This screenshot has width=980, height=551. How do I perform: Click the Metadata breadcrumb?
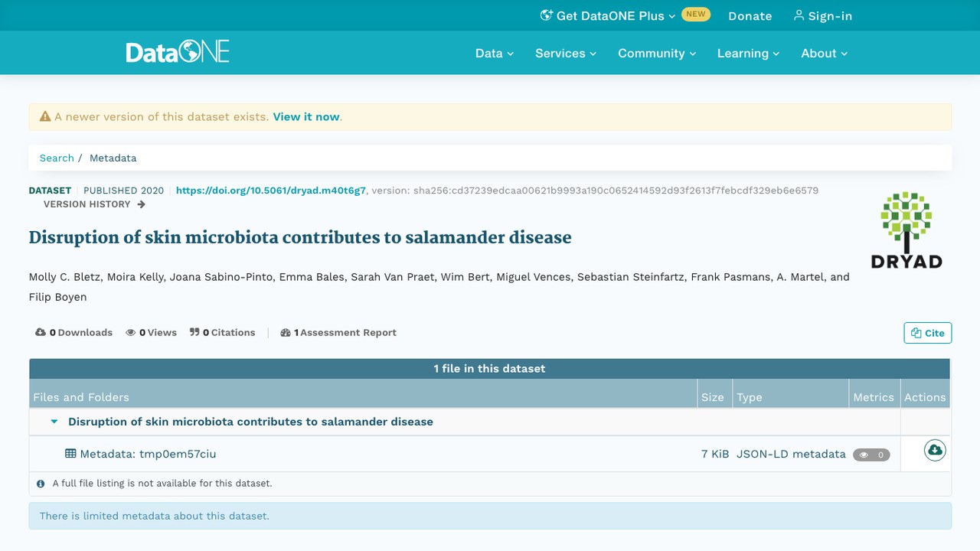113,158
